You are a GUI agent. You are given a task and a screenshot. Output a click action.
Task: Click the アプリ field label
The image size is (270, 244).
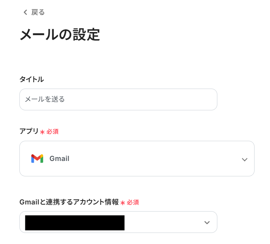(x=29, y=131)
